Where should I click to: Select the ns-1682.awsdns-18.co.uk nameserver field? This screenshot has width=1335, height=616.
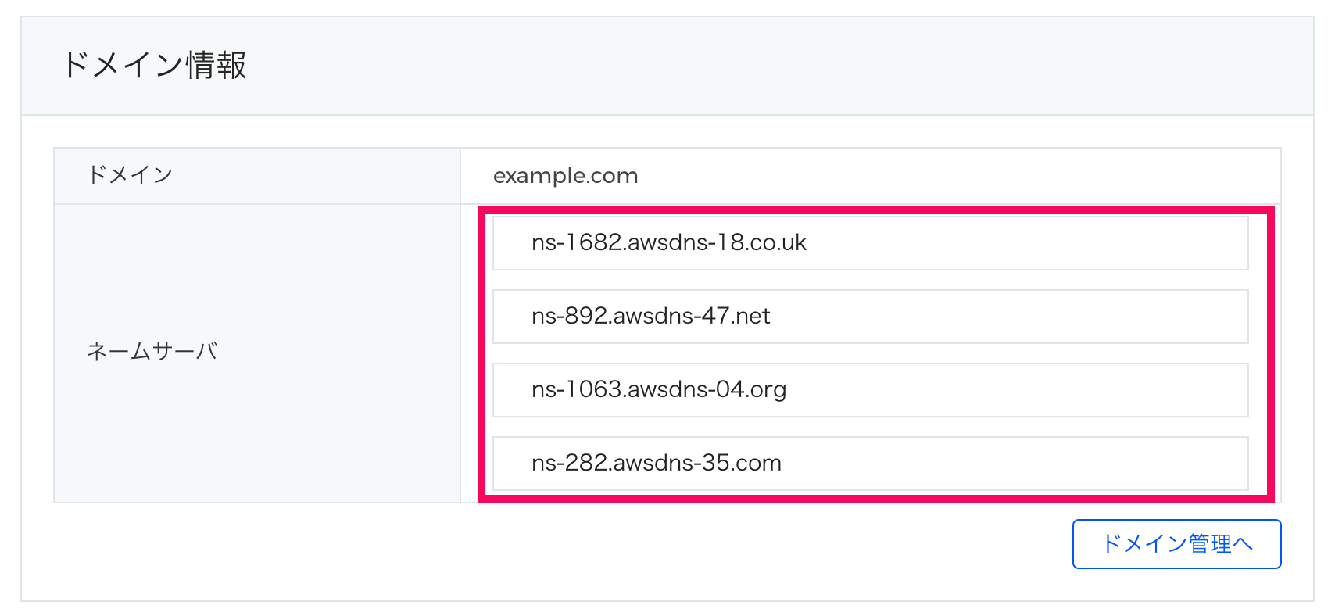pos(871,243)
